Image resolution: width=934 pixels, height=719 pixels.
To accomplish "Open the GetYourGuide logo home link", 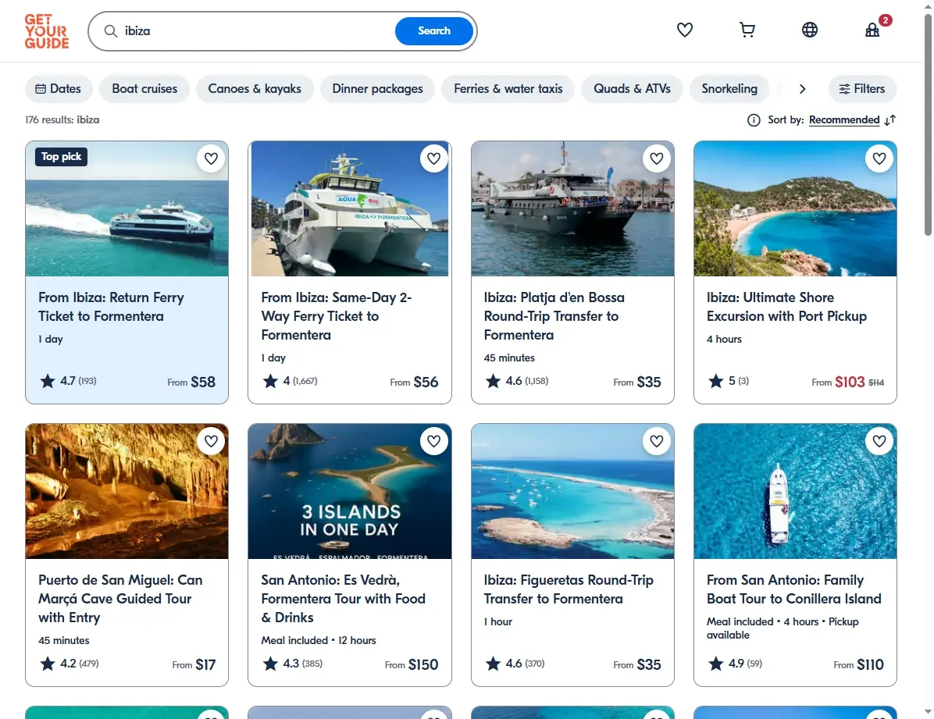I will pyautogui.click(x=46, y=31).
